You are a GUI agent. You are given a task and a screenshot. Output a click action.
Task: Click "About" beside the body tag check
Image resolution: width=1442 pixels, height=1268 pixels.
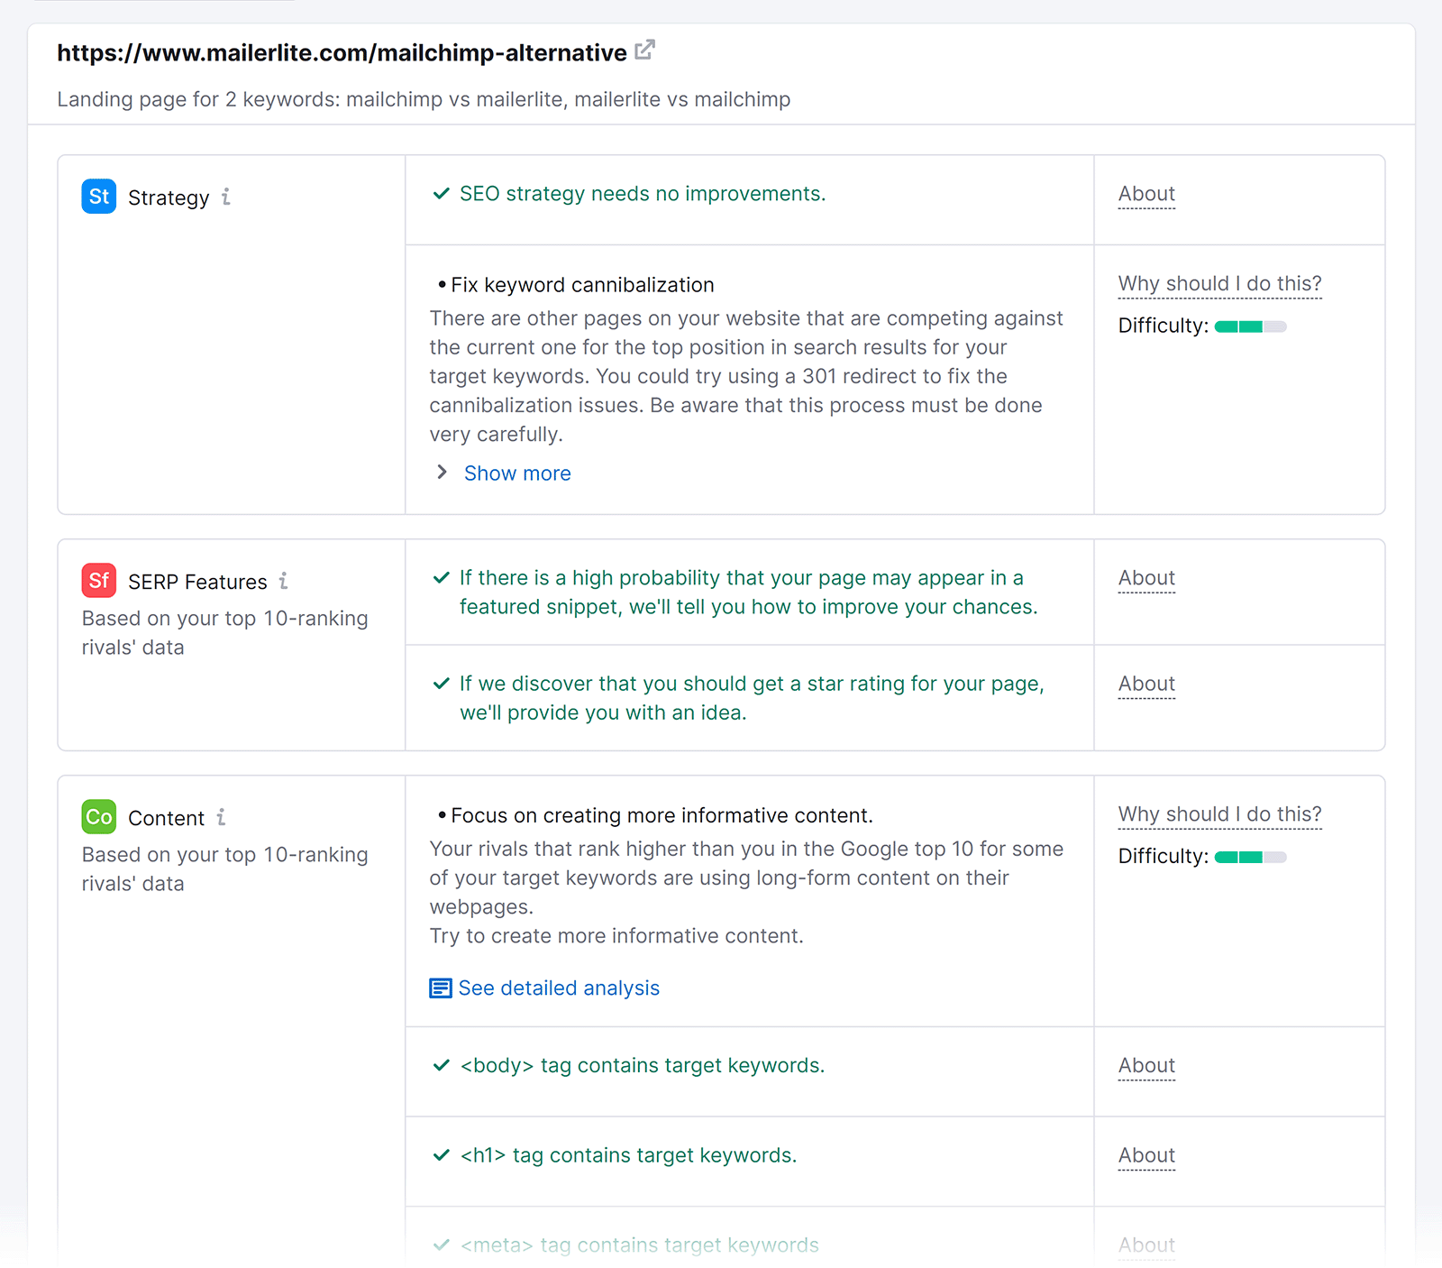pyautogui.click(x=1145, y=1065)
